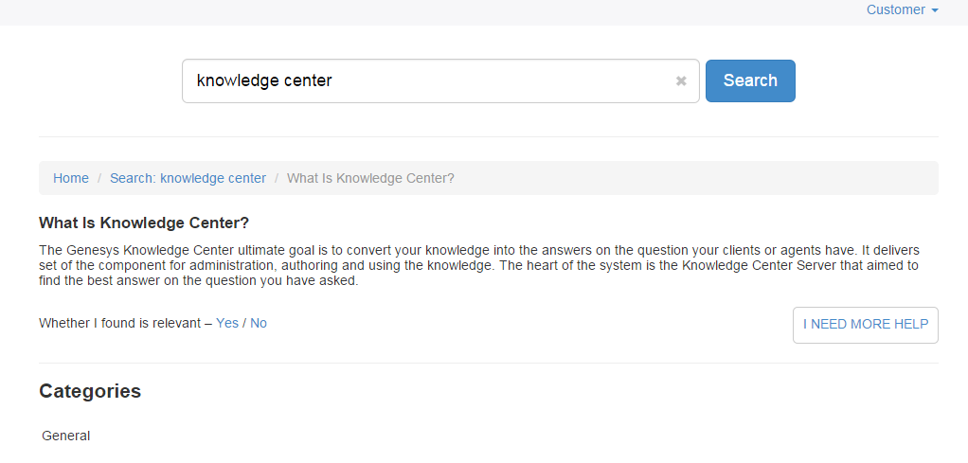Viewport: 968px width, 463px height.
Task: Return to Search: knowledge center breadcrumb
Action: tap(188, 178)
